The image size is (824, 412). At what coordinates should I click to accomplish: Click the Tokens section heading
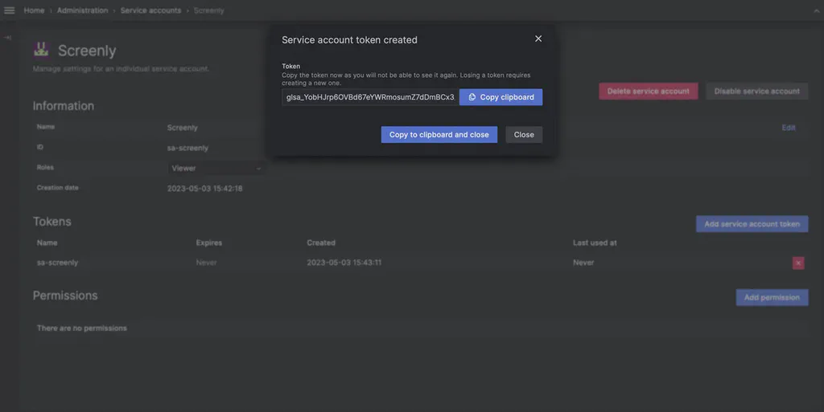click(52, 221)
